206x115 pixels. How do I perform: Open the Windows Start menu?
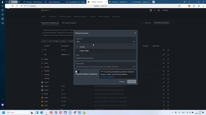[4, 112]
